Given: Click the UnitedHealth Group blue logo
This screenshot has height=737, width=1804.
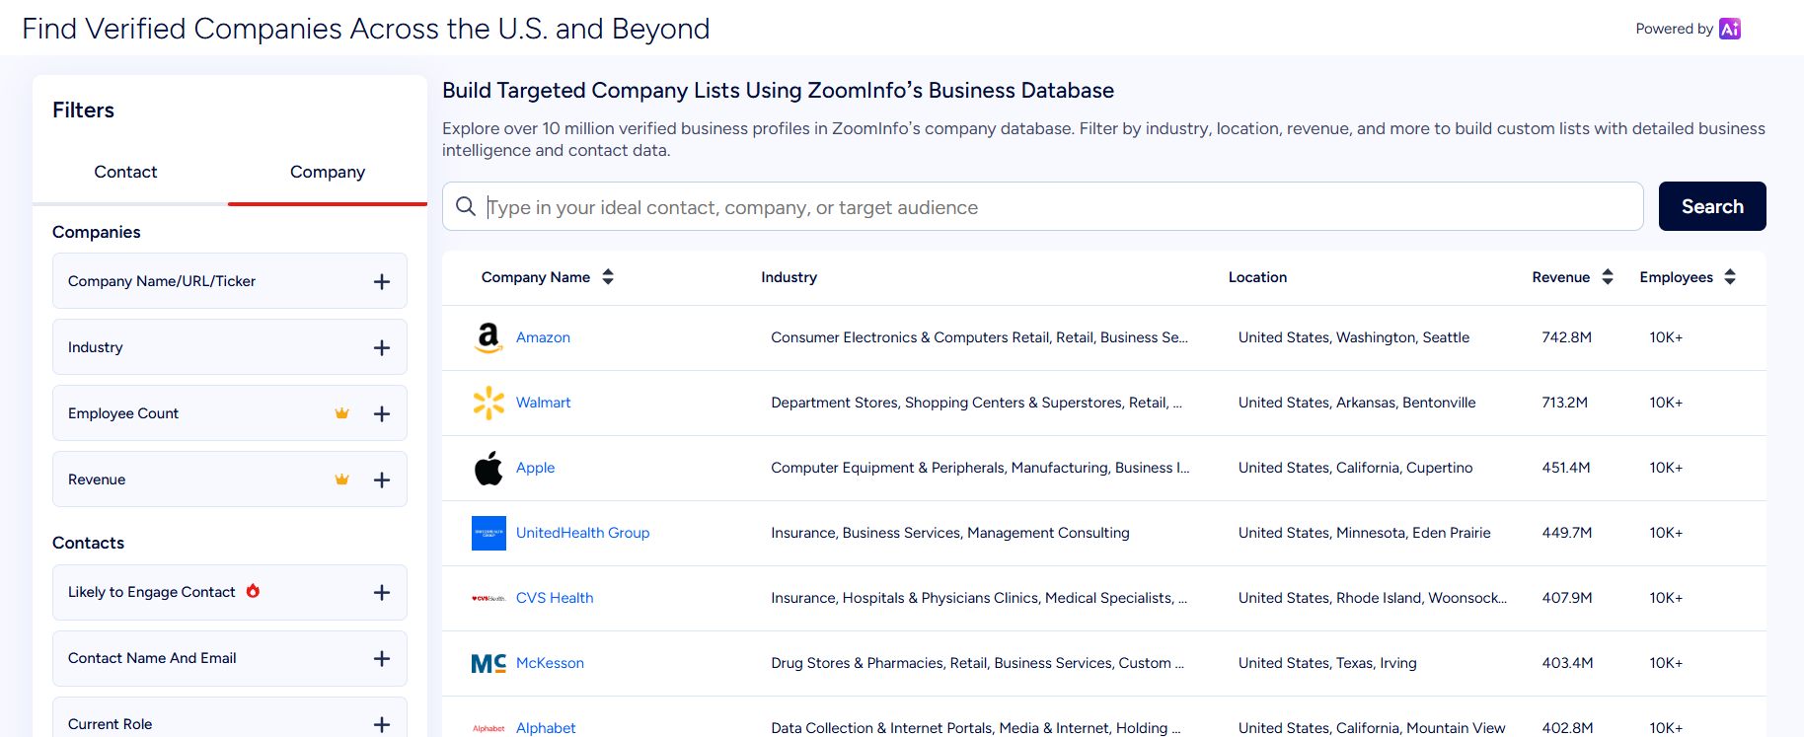Looking at the screenshot, I should tap(489, 533).
